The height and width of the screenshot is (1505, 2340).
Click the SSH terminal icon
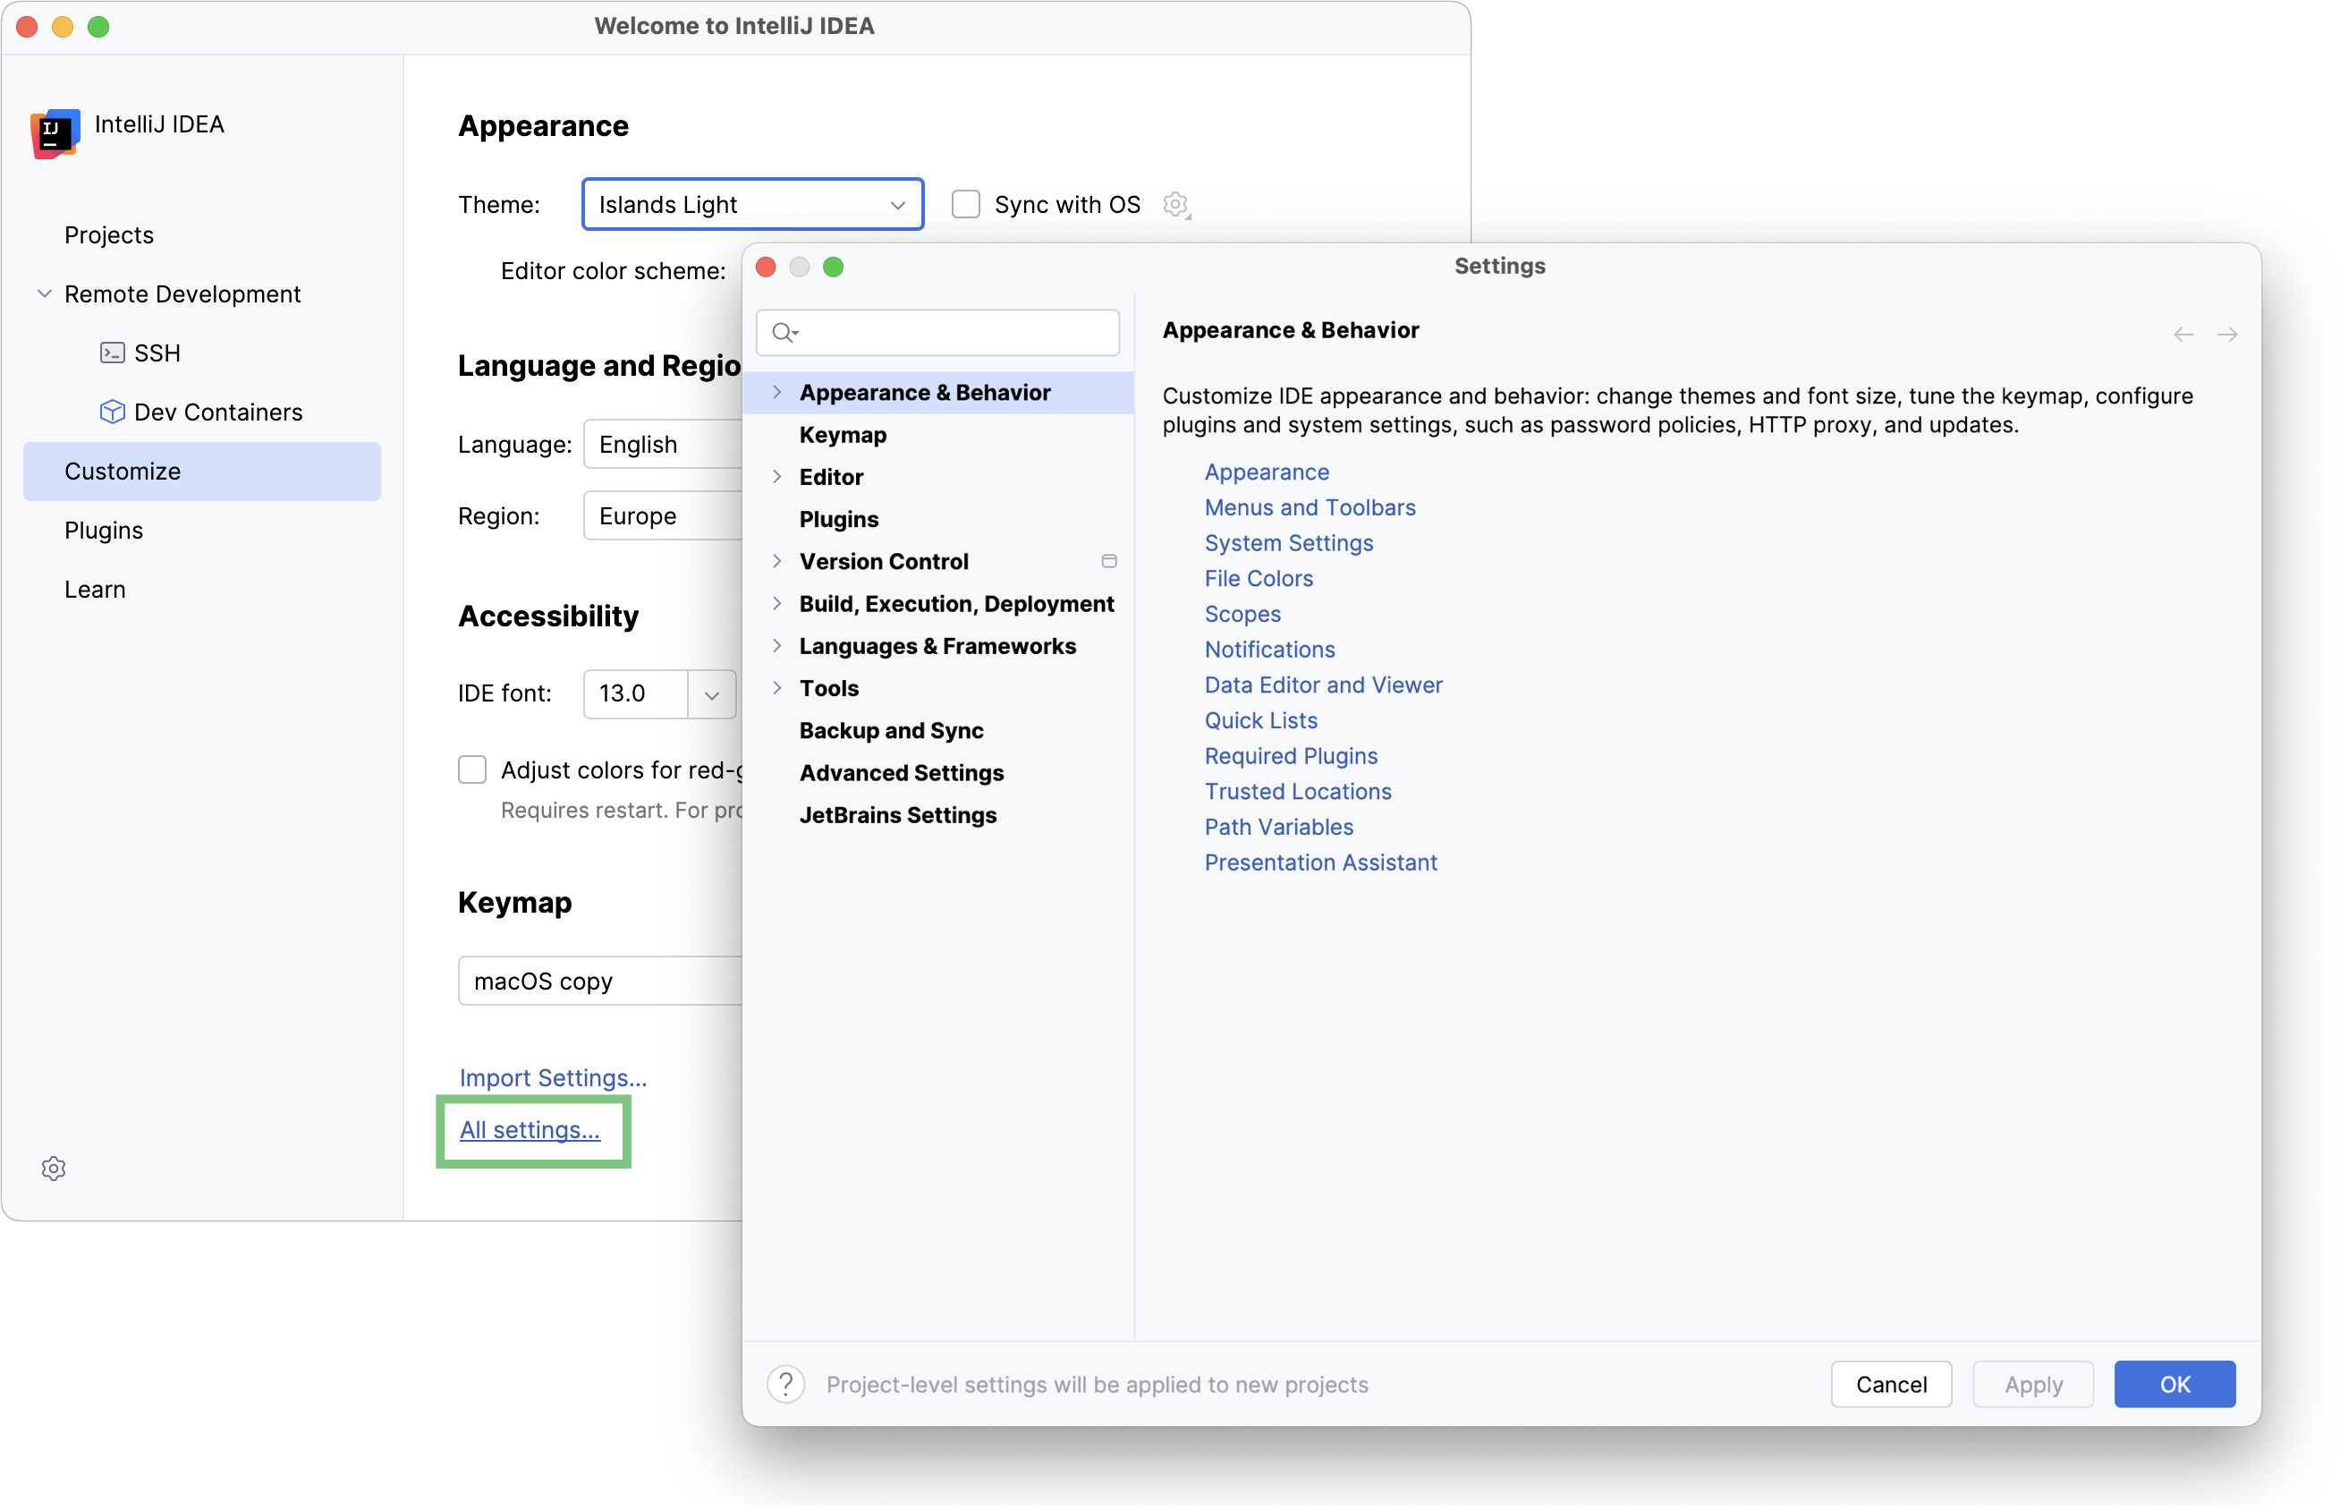113,353
